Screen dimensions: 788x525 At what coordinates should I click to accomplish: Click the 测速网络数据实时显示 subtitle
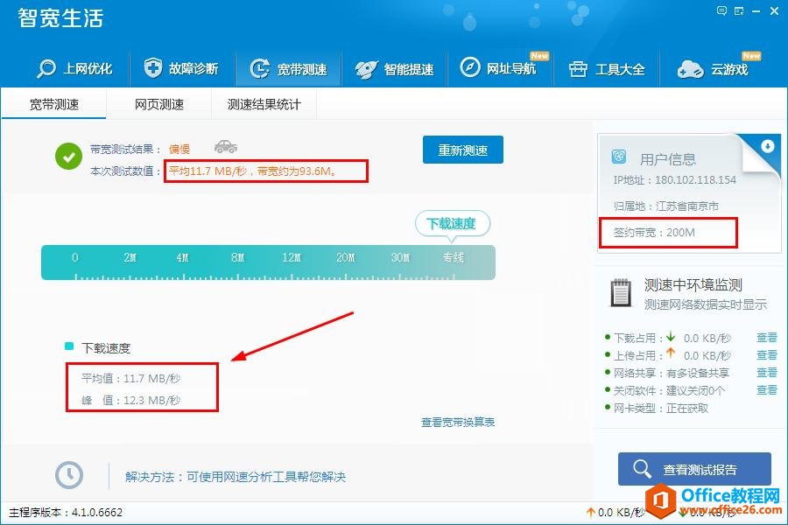coord(705,304)
